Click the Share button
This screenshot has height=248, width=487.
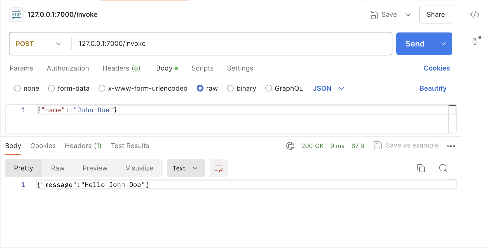click(x=436, y=15)
